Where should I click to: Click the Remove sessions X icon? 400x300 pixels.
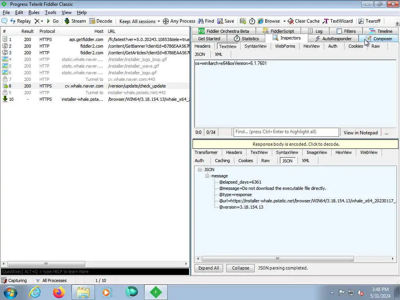coord(37,21)
